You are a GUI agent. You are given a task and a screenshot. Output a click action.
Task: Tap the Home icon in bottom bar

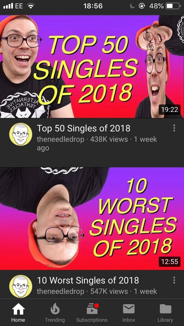tap(18, 309)
